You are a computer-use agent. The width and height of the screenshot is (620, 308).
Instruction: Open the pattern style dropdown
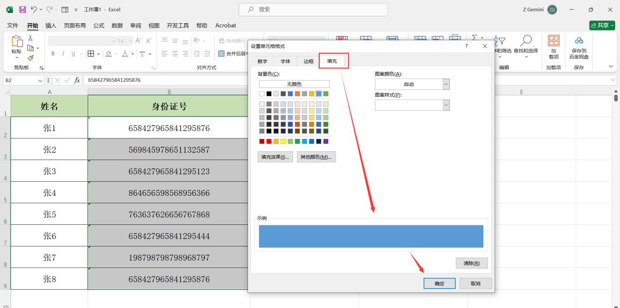[446, 105]
